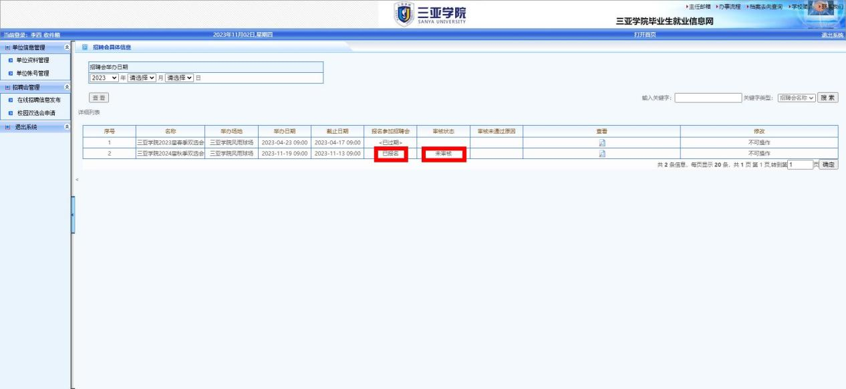Click the Sanya University logo emblem

405,14
